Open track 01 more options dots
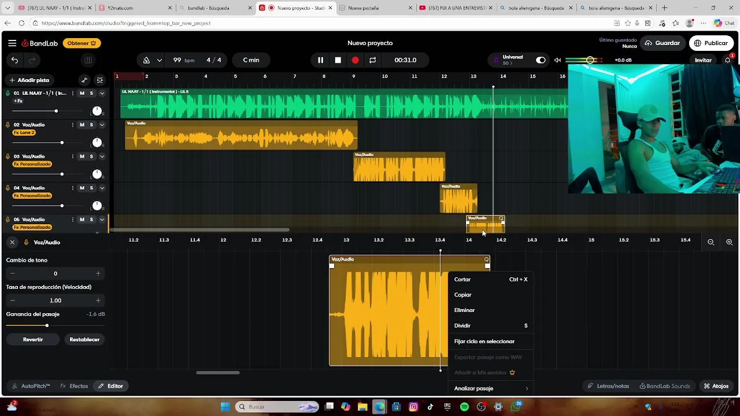 (72, 94)
